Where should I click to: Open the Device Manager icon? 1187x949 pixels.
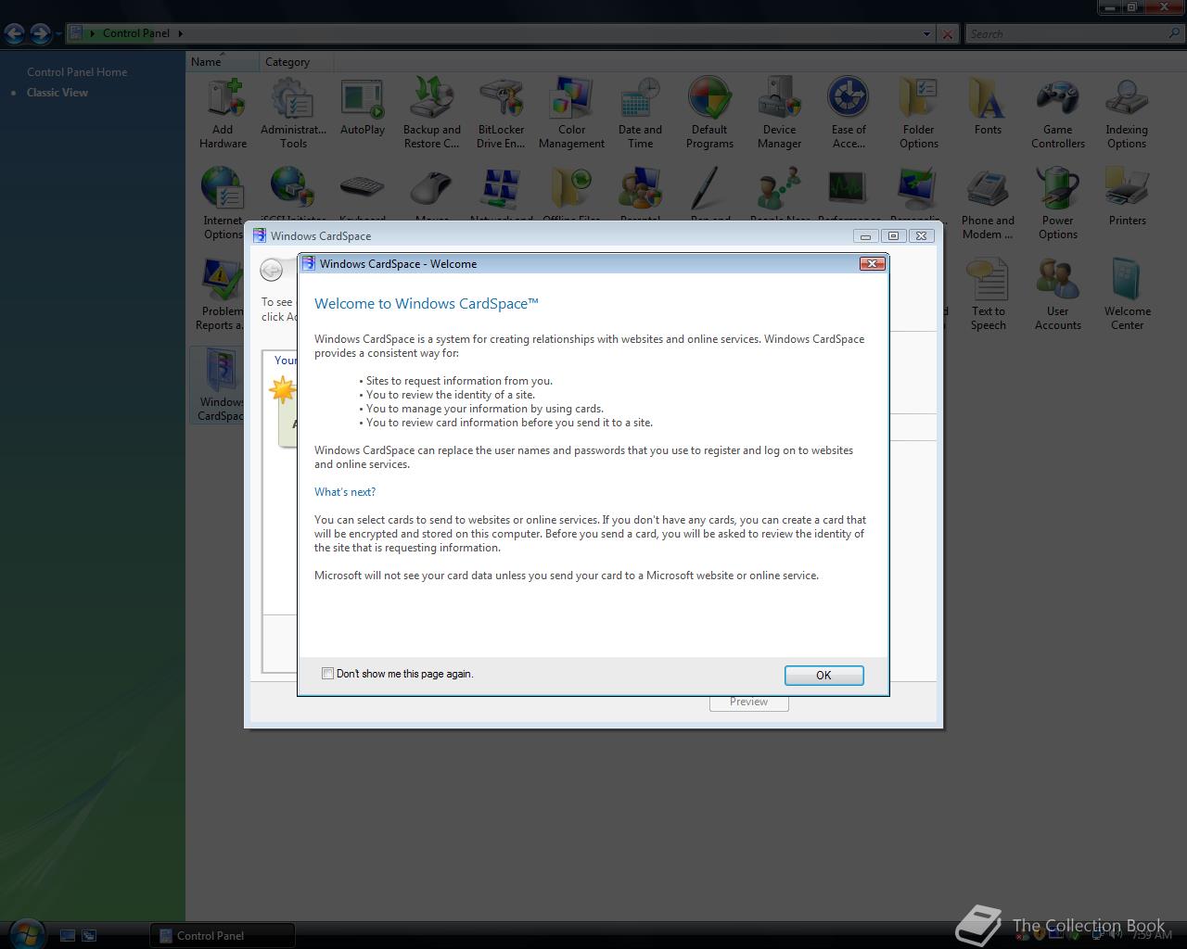[779, 113]
